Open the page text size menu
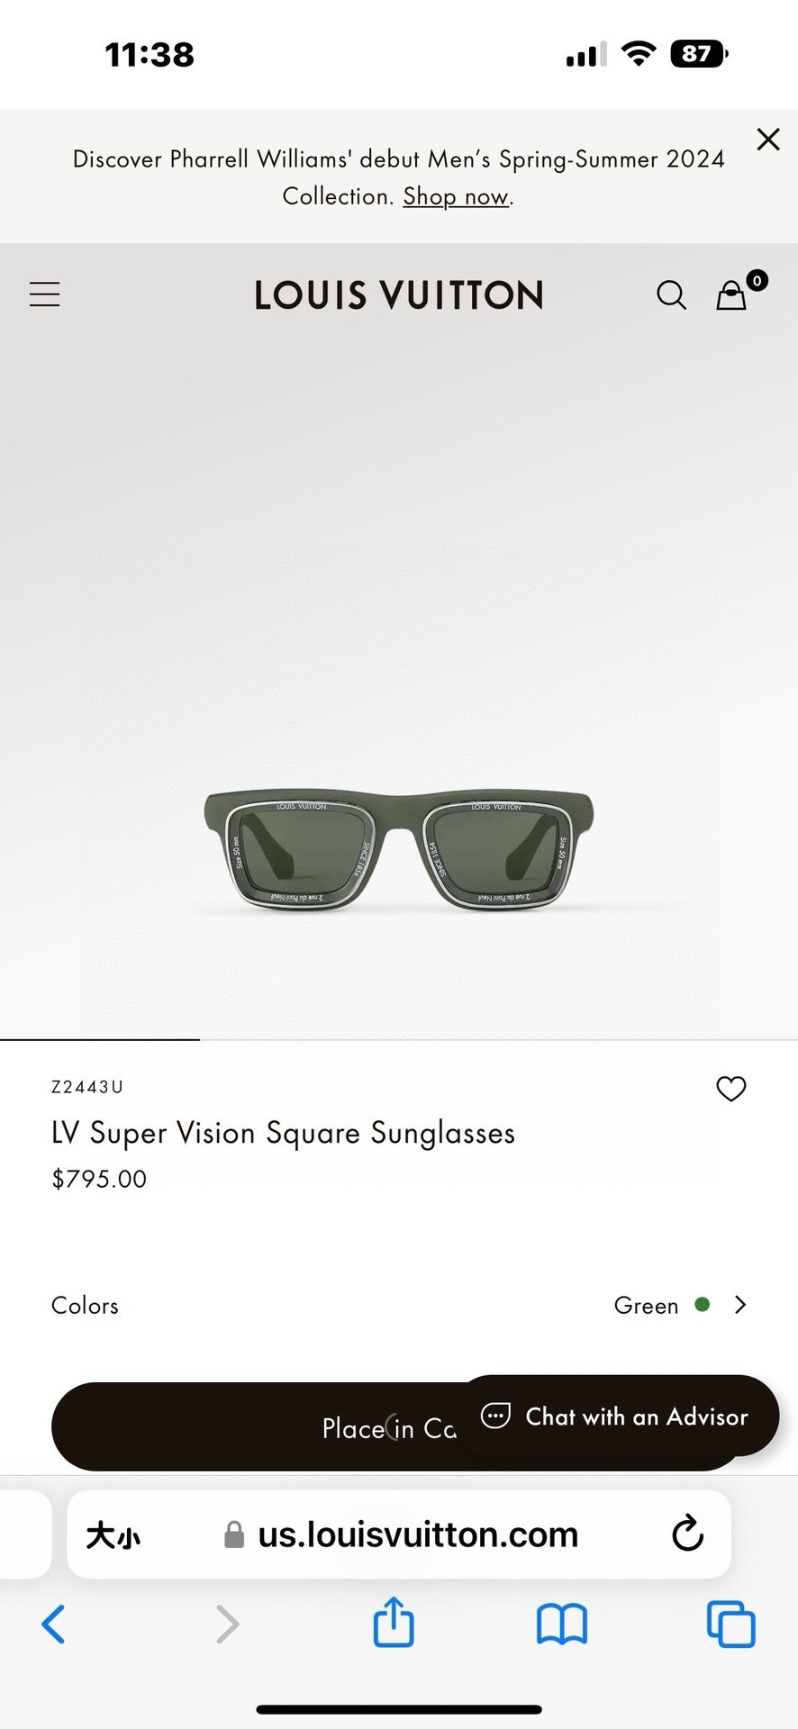 point(113,1534)
